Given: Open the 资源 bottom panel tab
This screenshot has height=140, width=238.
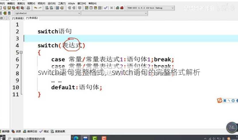Looking at the screenshot, I should [16, 131].
